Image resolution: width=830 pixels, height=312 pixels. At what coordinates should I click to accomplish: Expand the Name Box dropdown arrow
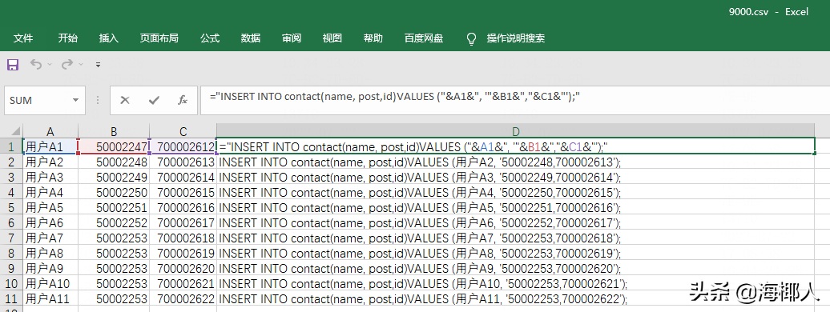pyautogui.click(x=75, y=100)
